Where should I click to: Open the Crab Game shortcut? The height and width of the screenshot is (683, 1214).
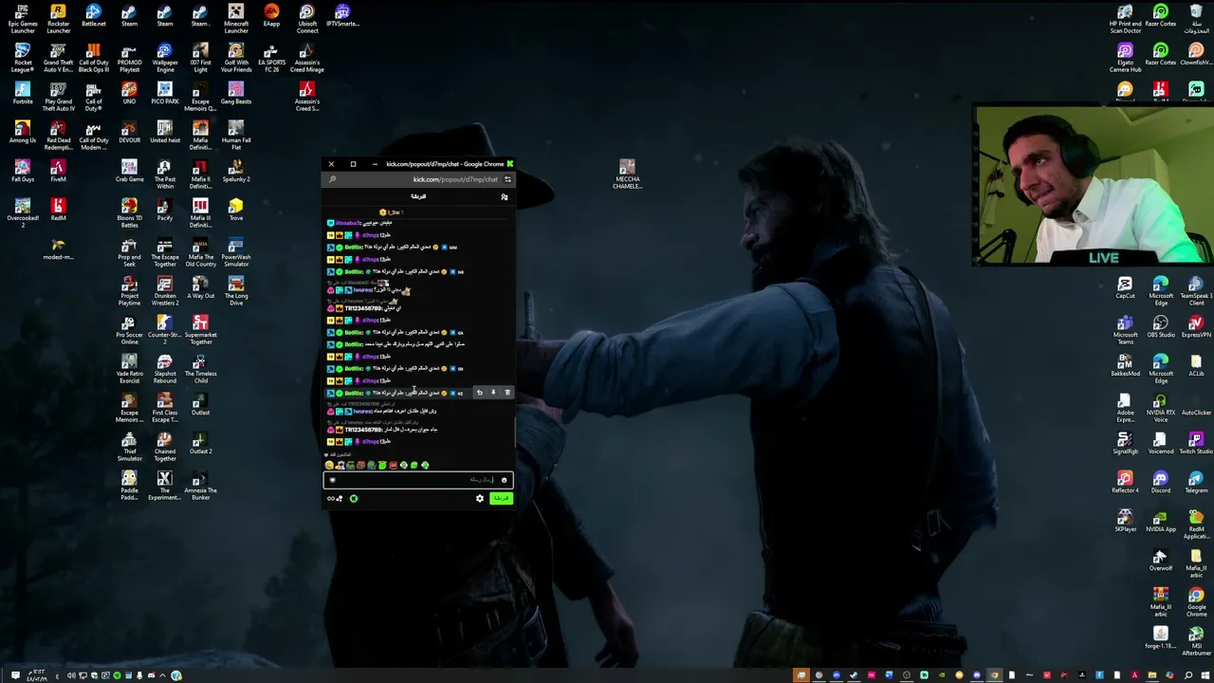click(x=129, y=171)
